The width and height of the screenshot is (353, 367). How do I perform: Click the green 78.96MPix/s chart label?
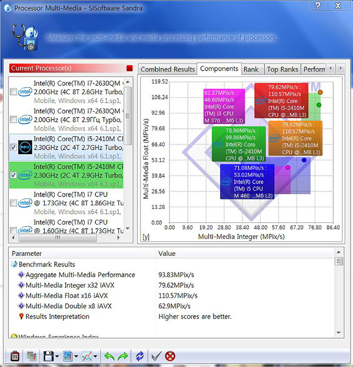tap(239, 144)
